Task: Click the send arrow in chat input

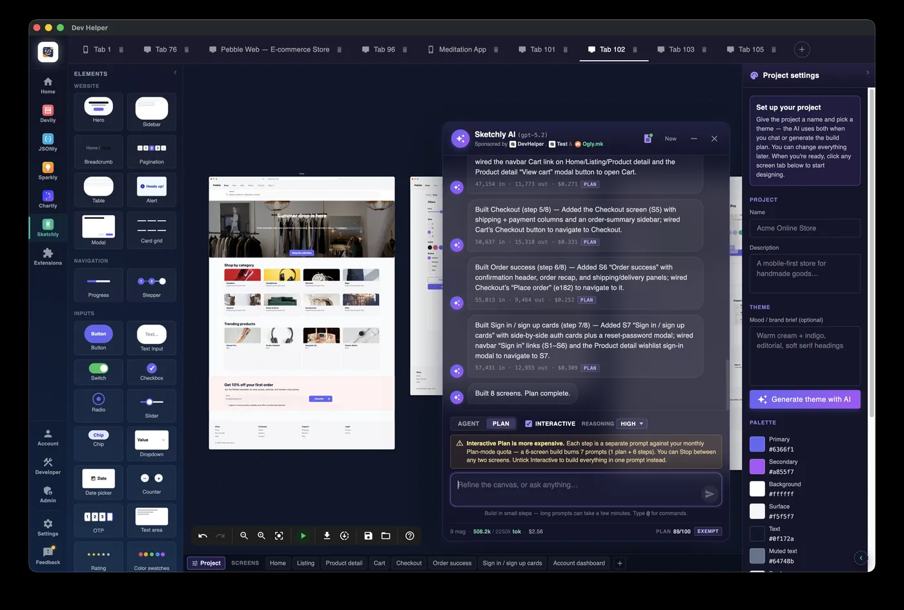Action: click(x=709, y=494)
